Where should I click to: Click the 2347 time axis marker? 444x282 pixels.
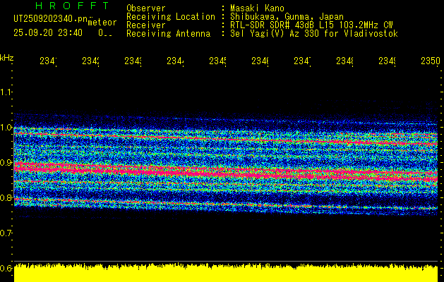point(302,61)
